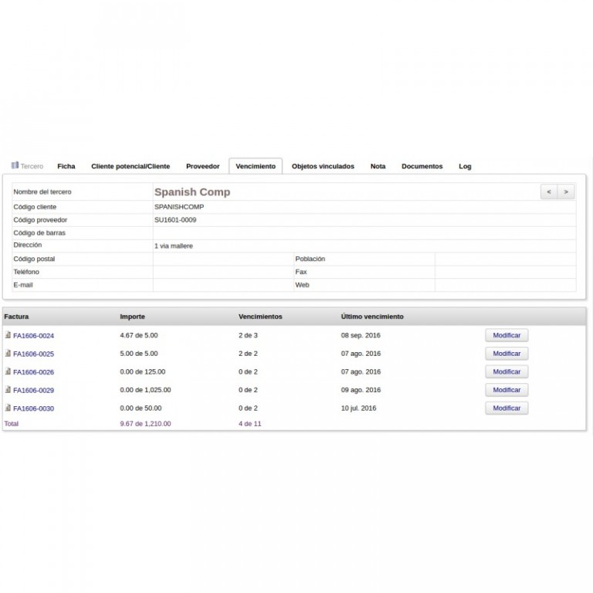
Task: Click the Importe column header
Action: pos(132,317)
